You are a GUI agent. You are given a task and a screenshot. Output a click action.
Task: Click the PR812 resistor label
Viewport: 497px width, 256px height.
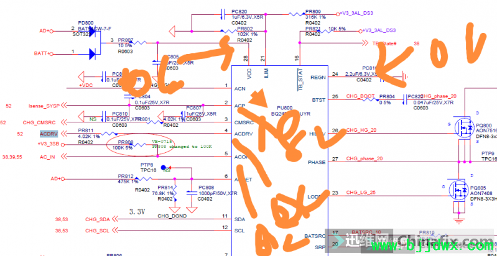pos(126,176)
